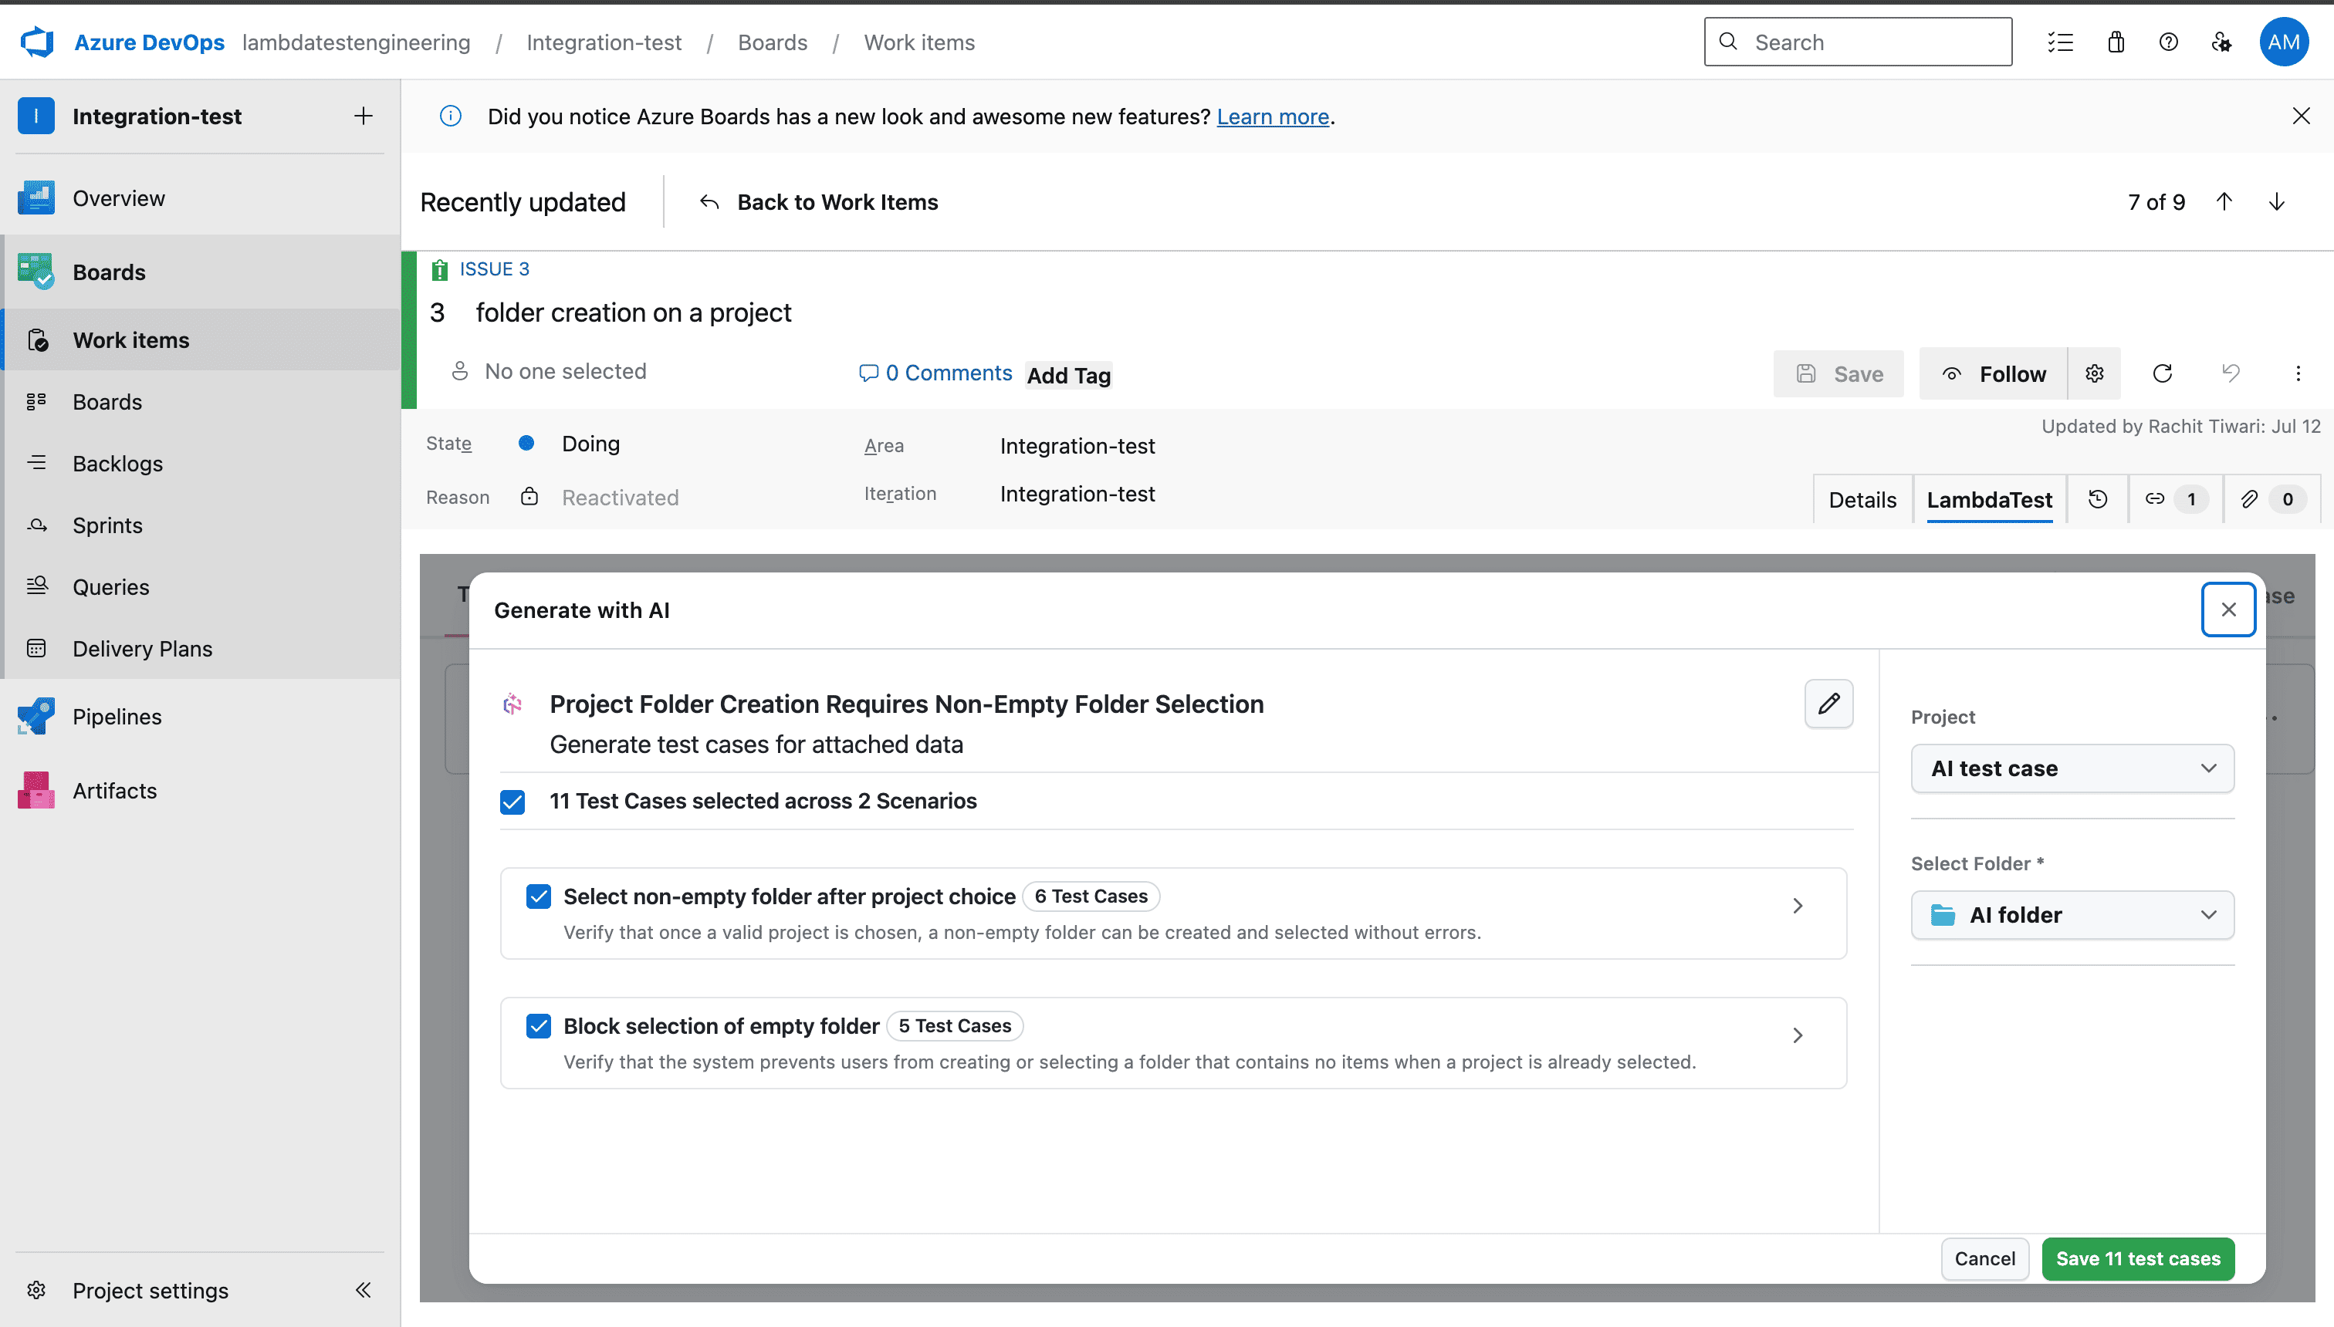Uncheck Block selection of empty folder checkbox

coord(539,1026)
